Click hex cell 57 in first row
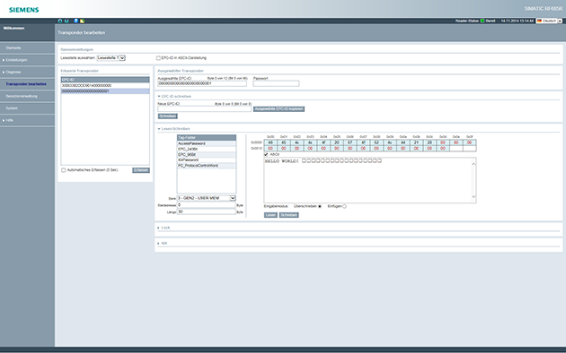The height and width of the screenshot is (353, 566). [x=350, y=142]
